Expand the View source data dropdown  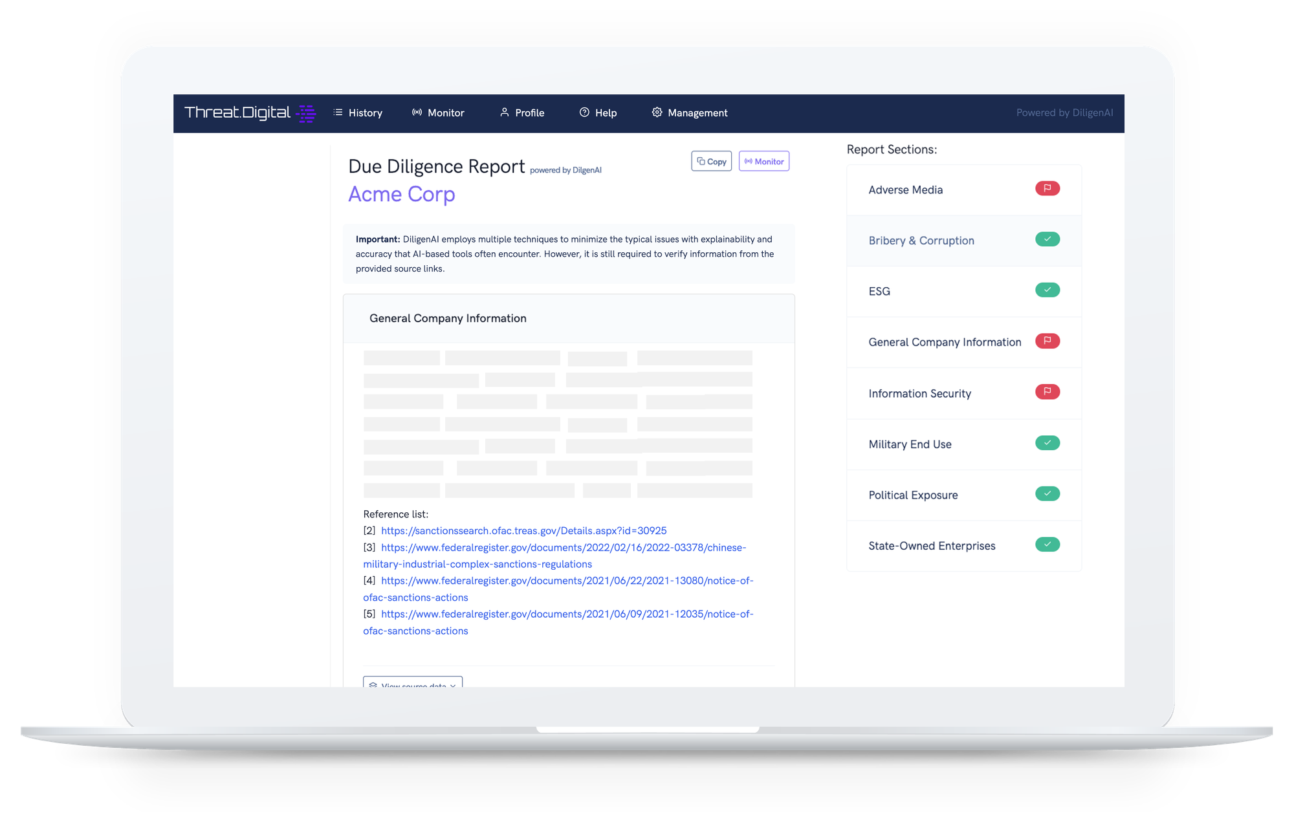pyautogui.click(x=413, y=684)
